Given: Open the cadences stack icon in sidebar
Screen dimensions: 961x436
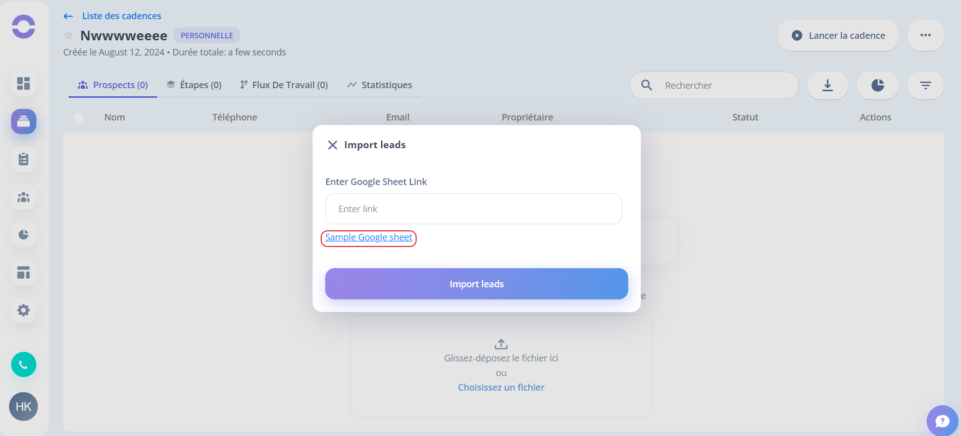Looking at the screenshot, I should tap(24, 121).
